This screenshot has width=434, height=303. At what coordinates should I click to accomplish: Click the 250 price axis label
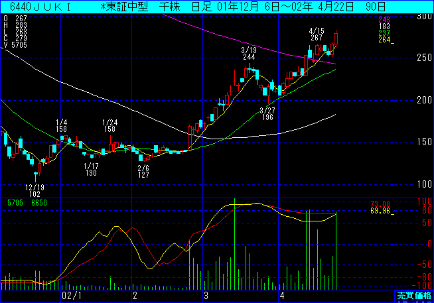coord(424,58)
